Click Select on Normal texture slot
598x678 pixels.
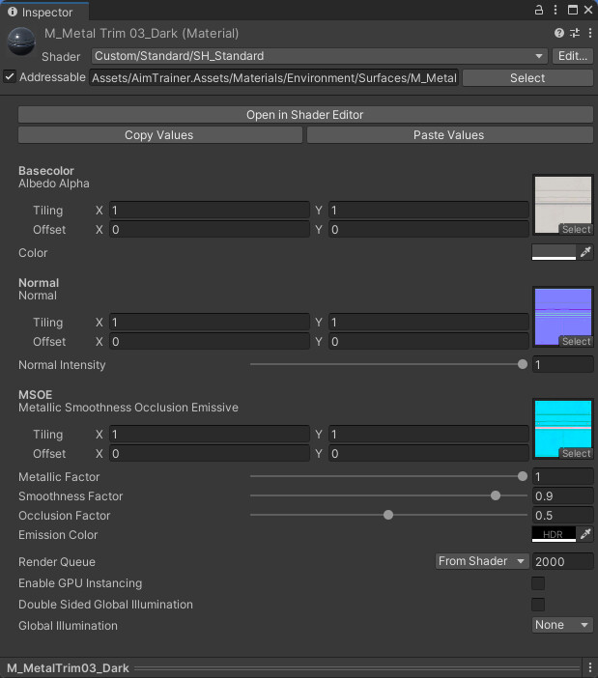(x=576, y=341)
